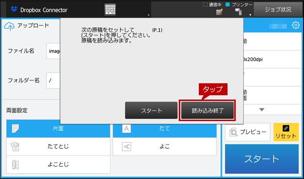304x179 pixels.
Task: Expand more settings with the down triangle
Action: [x=262, y=110]
